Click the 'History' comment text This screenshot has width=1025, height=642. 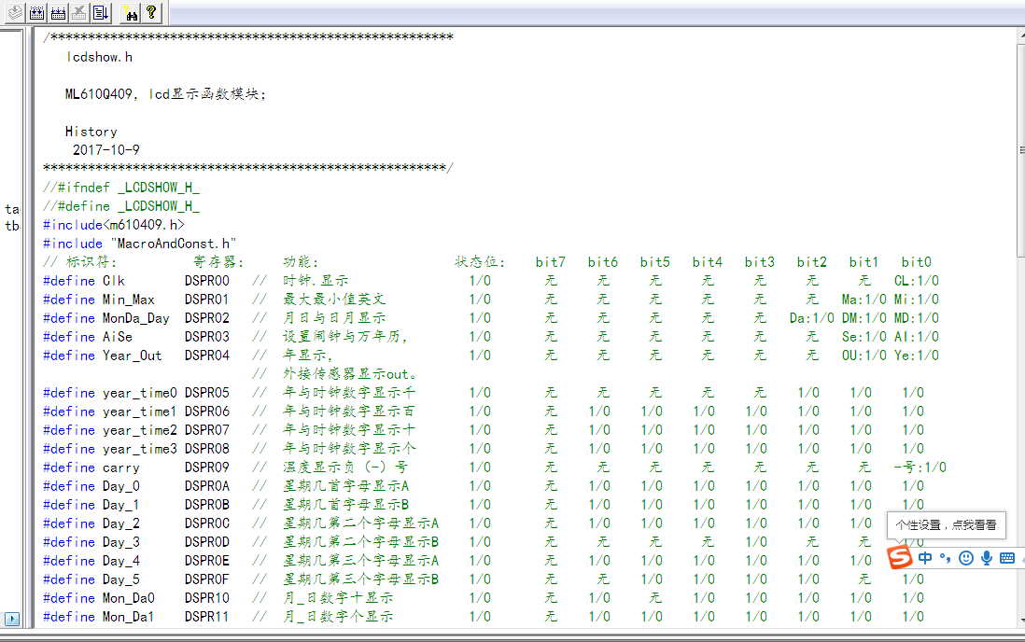coord(91,132)
